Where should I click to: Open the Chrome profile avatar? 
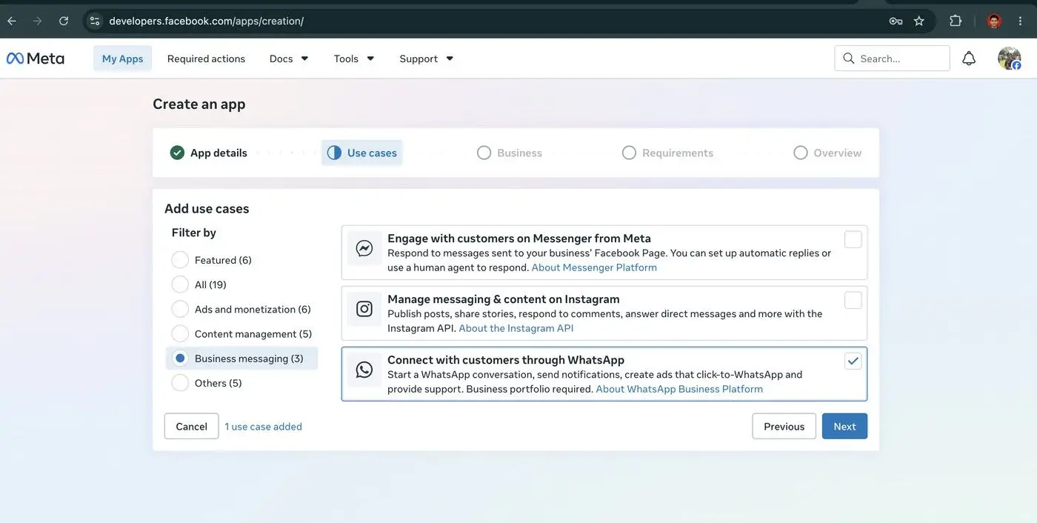tap(994, 21)
